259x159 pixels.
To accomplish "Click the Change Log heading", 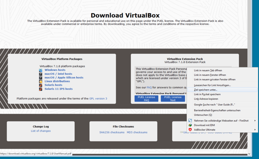I will tap(41, 127).
